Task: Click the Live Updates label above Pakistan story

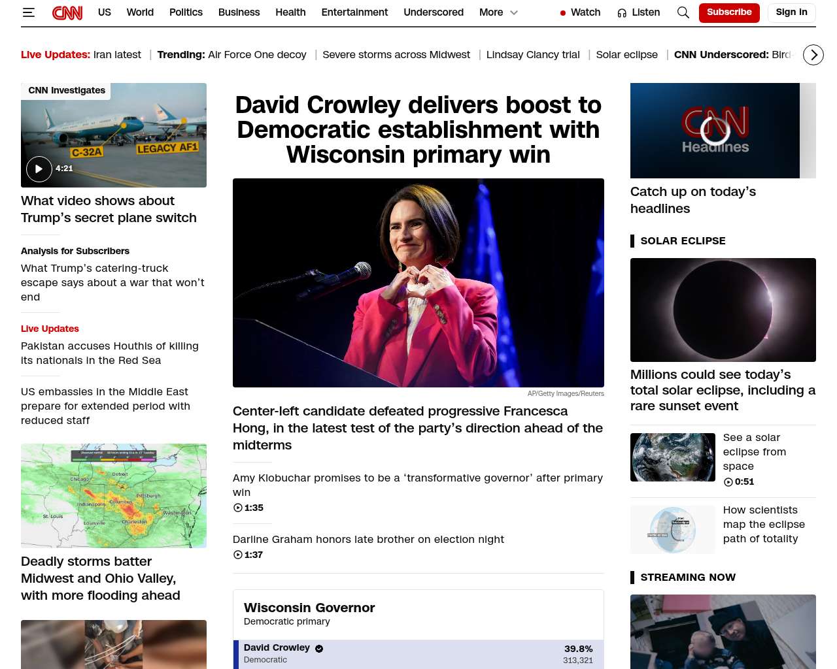Action: [50, 329]
